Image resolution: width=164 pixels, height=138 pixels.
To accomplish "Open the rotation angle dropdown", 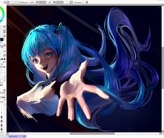I will (54, 2).
